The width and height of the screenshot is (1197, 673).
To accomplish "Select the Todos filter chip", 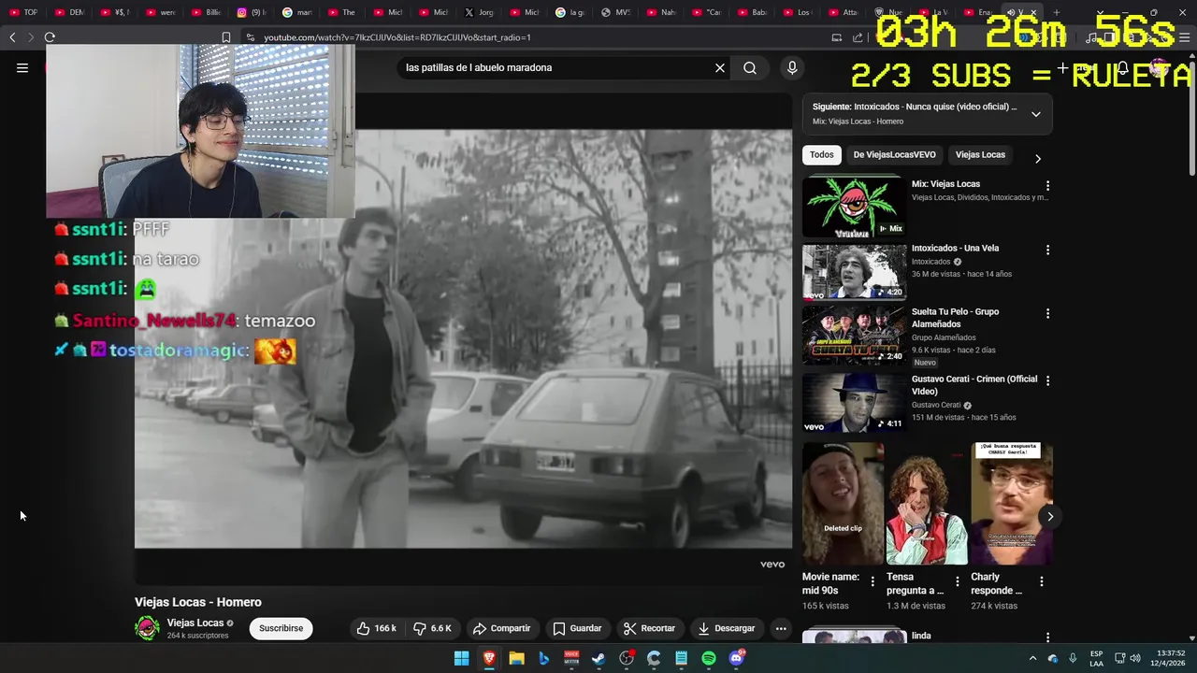I will [x=822, y=154].
